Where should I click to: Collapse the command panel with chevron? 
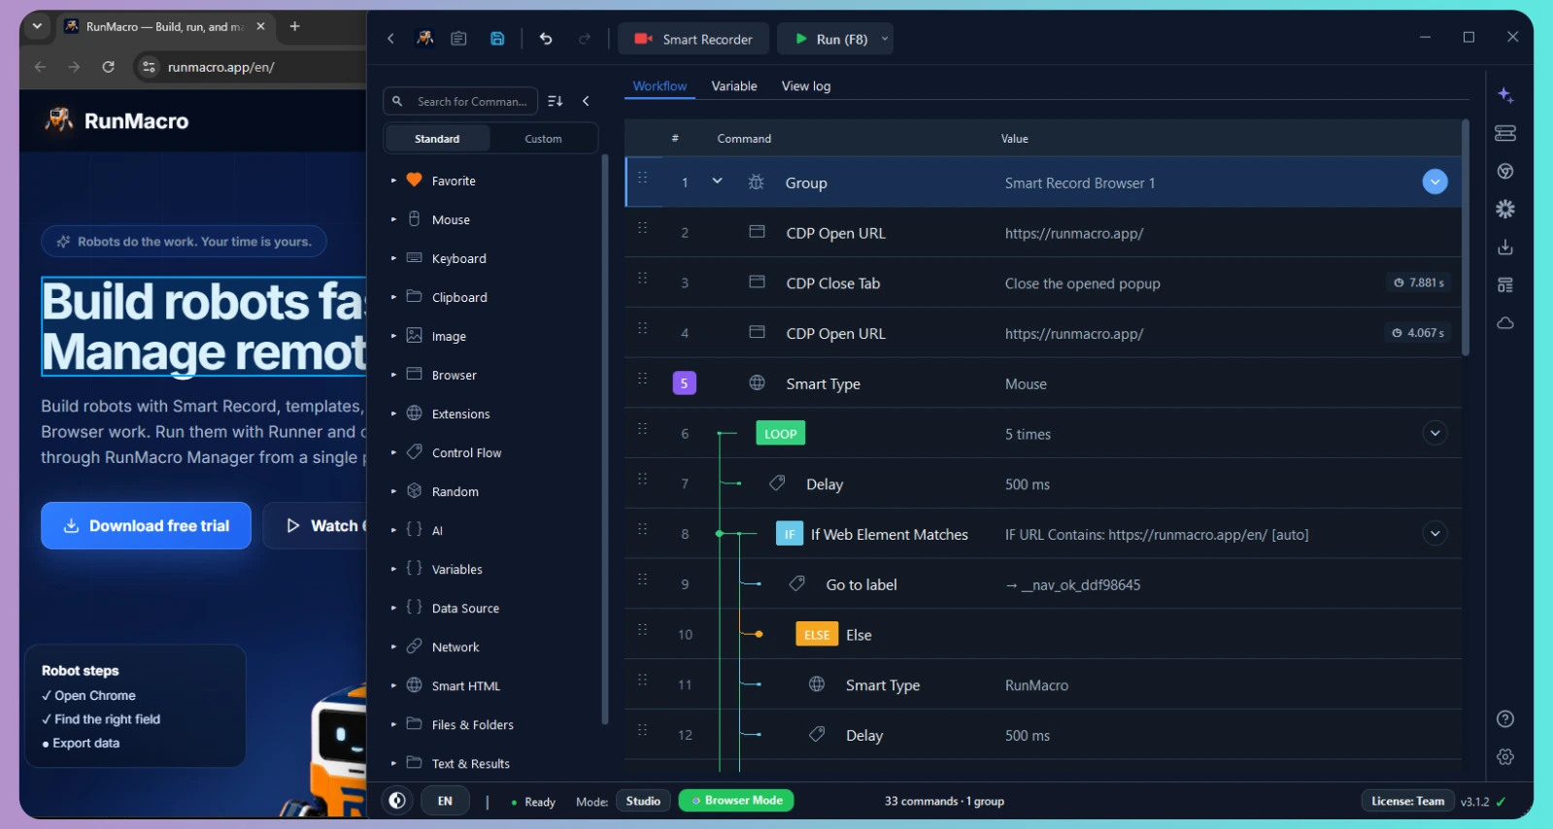(x=586, y=101)
